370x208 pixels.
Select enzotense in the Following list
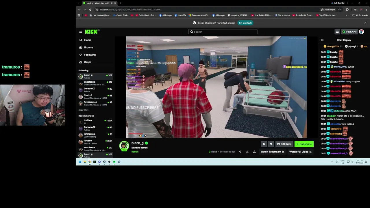(95, 83)
